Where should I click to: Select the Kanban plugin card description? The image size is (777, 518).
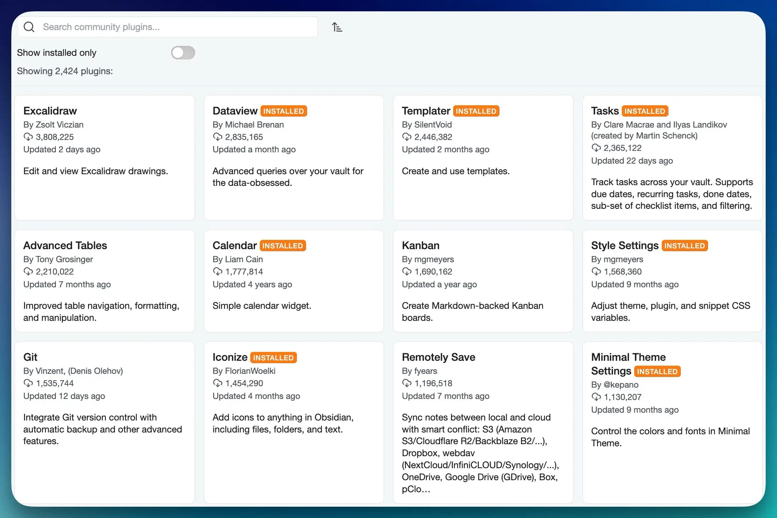click(472, 311)
